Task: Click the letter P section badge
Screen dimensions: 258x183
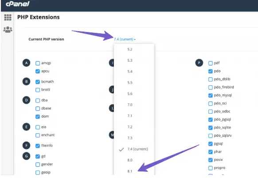Action: pos(199,63)
